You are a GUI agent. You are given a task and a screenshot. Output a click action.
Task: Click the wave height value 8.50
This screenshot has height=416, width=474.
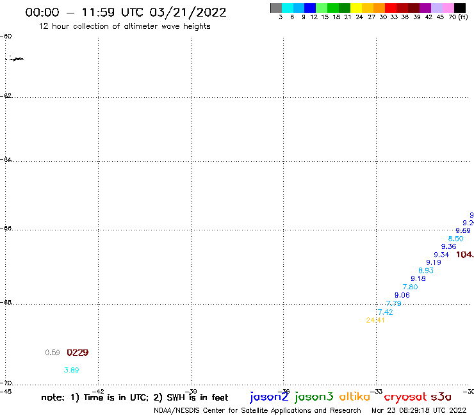[x=455, y=239]
